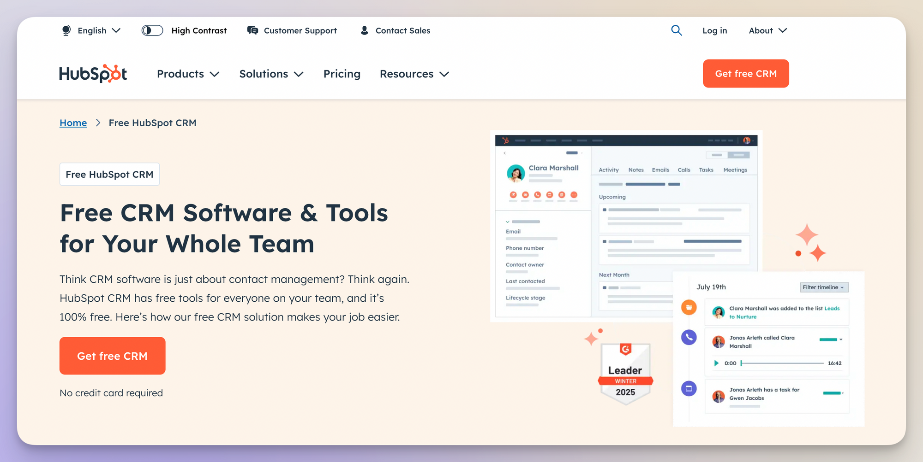This screenshot has height=462, width=923.
Task: Click the call recording progress slider
Action: click(782, 363)
